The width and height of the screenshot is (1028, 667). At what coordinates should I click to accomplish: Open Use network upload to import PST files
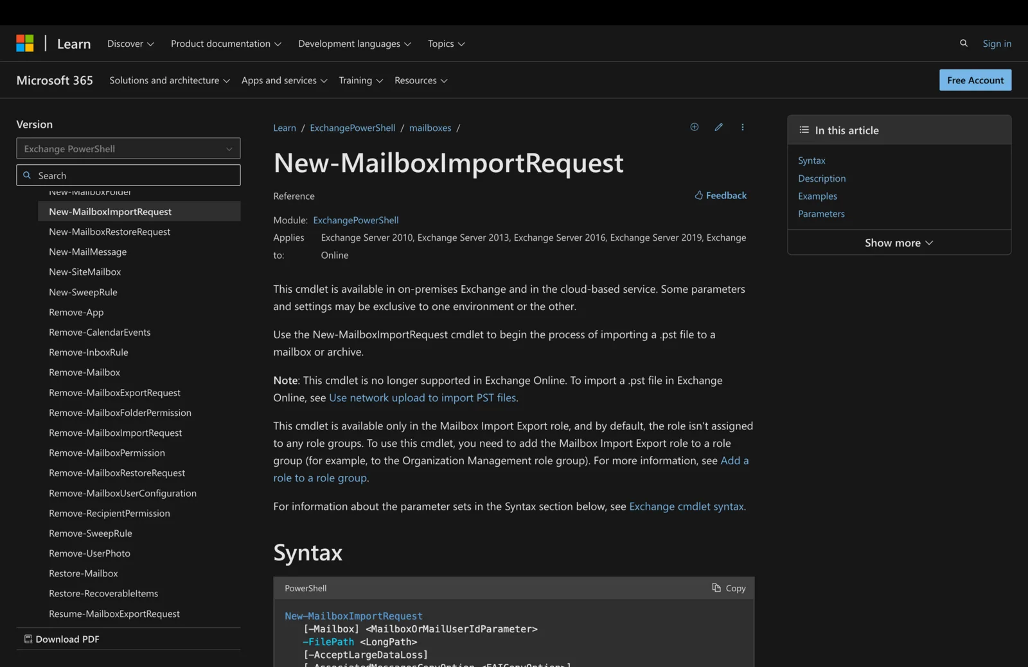[422, 397]
